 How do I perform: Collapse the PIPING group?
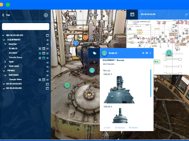click(x=4, y=71)
